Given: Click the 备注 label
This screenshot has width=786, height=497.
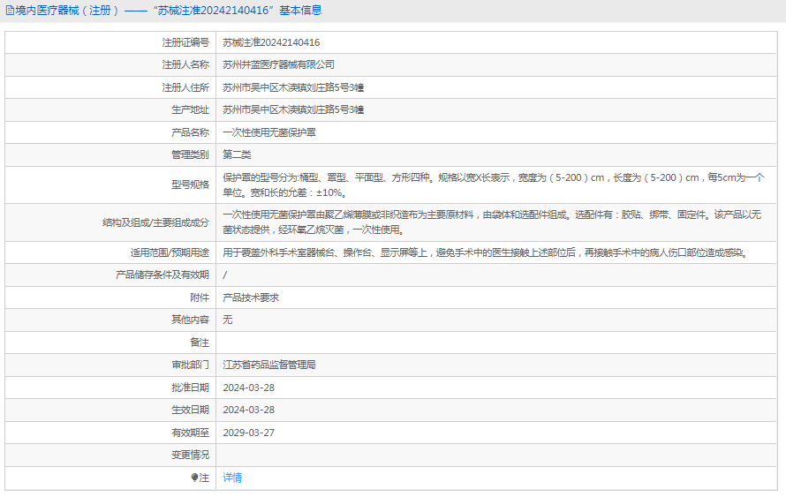Looking at the screenshot, I should pos(200,343).
